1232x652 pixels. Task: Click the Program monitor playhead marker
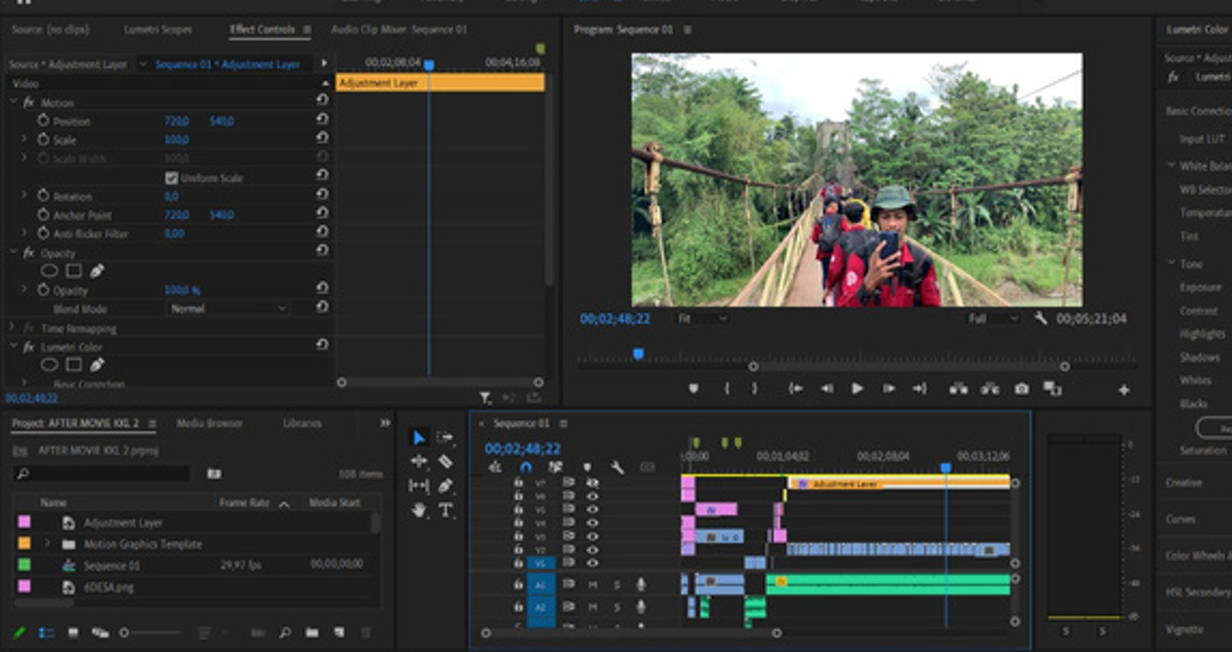click(638, 354)
